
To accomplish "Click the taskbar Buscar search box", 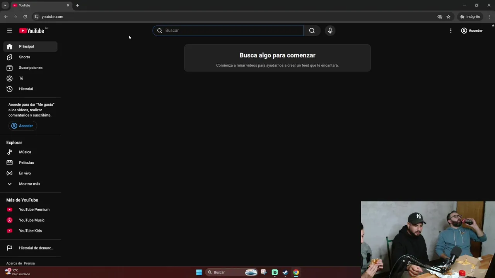I will [232, 272].
